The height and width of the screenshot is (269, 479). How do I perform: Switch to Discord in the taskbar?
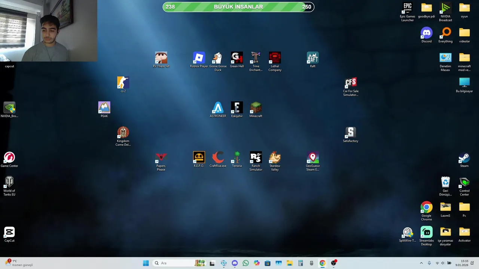(235, 263)
